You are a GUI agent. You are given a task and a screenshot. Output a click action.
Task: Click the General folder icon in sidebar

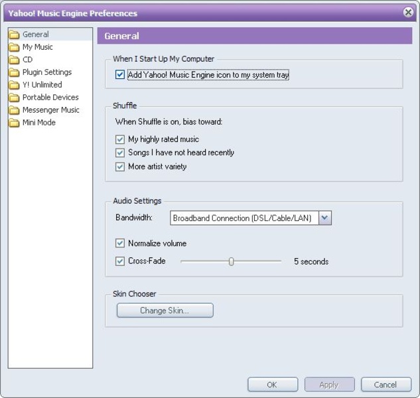click(x=14, y=34)
